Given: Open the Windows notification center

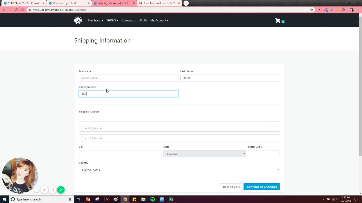Looking at the screenshot, I should [x=356, y=199].
